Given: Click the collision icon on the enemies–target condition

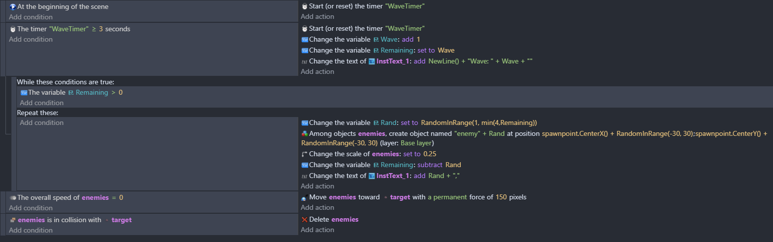Looking at the screenshot, I should click(x=13, y=220).
